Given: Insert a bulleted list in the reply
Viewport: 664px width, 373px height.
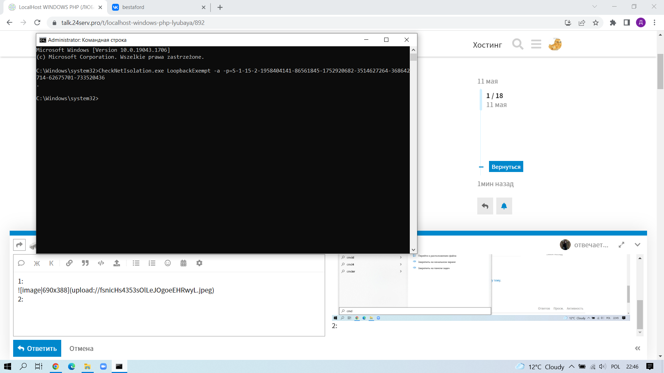Looking at the screenshot, I should (x=136, y=263).
